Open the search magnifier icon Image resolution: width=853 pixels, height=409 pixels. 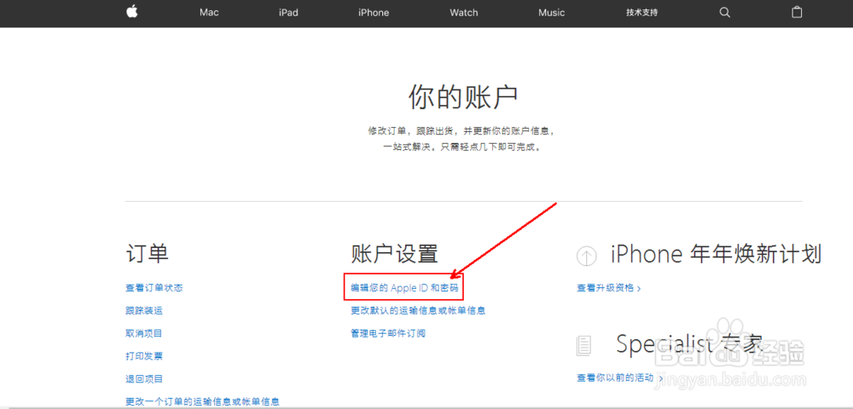coord(724,13)
